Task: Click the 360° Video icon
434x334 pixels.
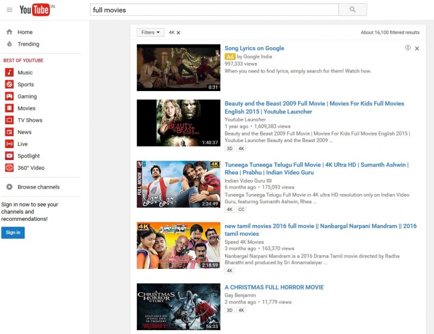Action: point(9,168)
